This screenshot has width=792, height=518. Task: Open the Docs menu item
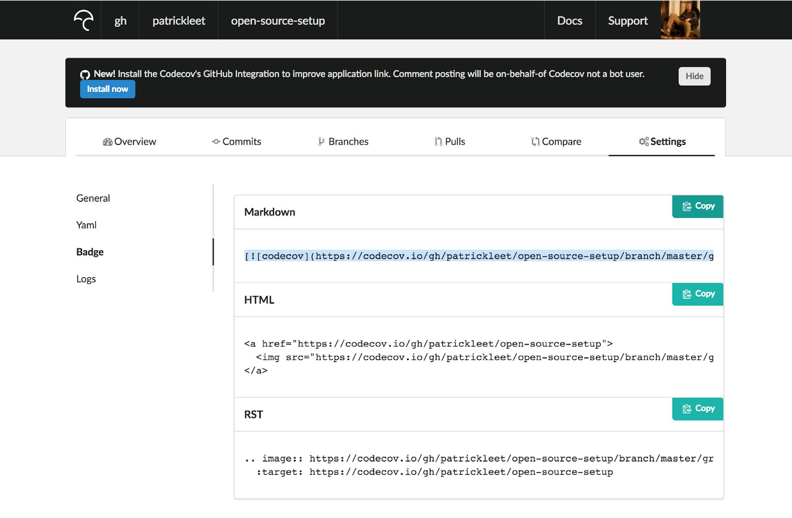click(570, 20)
